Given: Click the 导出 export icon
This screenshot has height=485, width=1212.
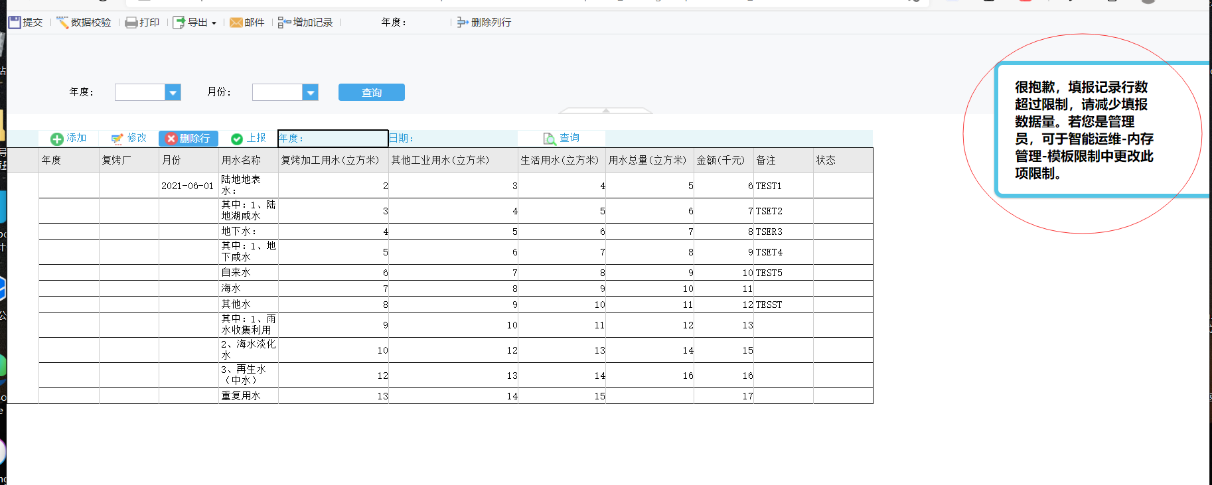Looking at the screenshot, I should (x=179, y=23).
